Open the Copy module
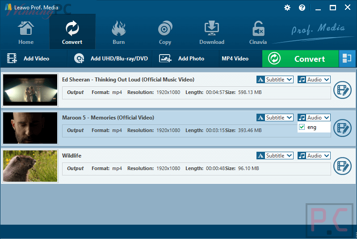Viewport: 357px width, 239px height. [165, 33]
